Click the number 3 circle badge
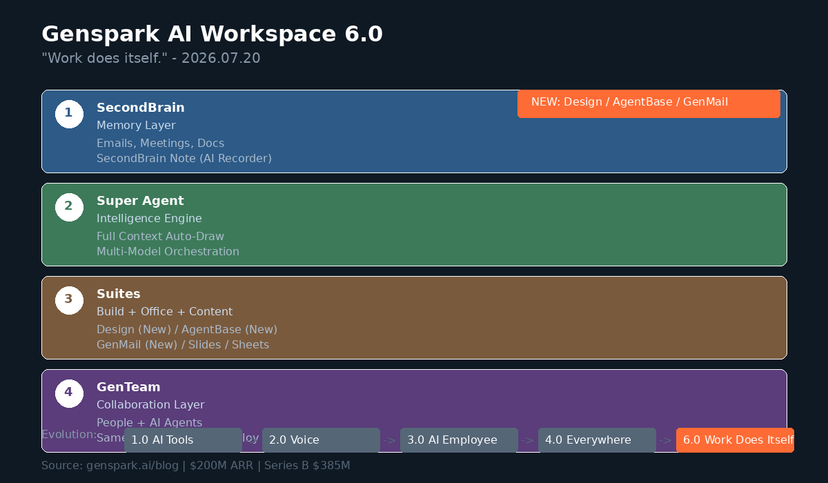Viewport: 828px width, 483px height. (69, 300)
